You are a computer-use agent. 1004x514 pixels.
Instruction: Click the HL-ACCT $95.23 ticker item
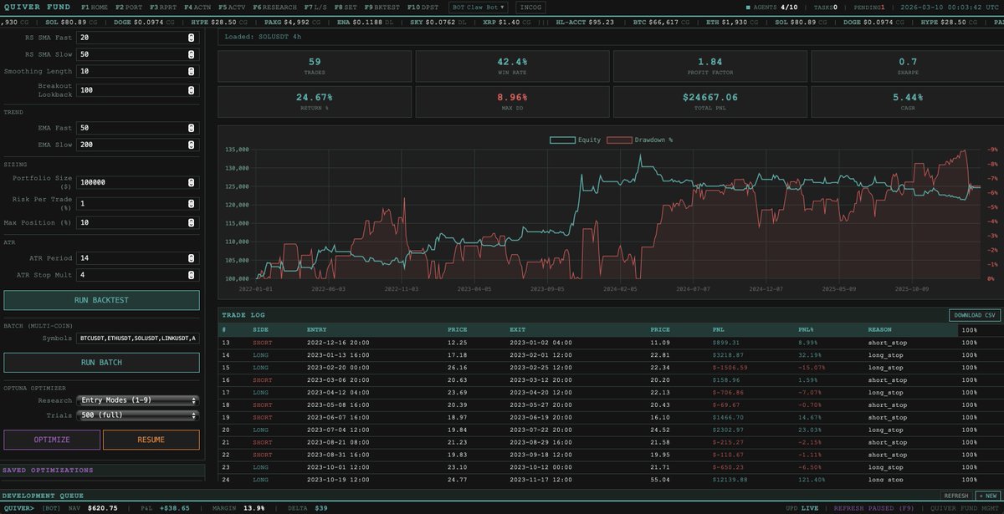click(585, 22)
